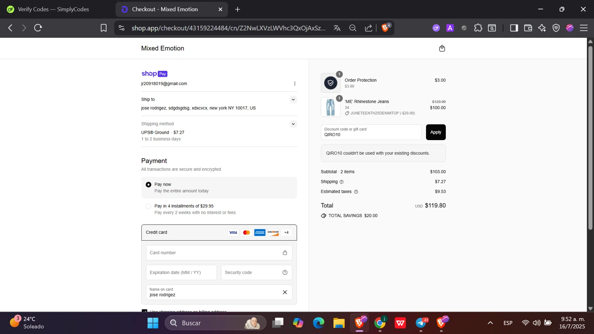Share this page

pos(368,28)
